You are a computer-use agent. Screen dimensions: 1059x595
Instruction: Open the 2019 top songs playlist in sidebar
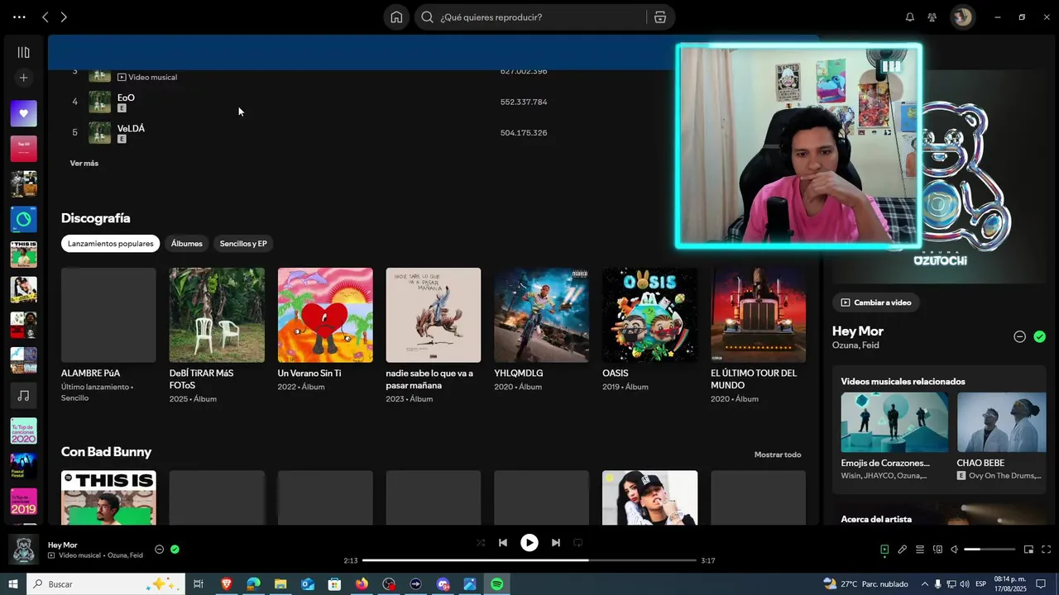point(23,502)
